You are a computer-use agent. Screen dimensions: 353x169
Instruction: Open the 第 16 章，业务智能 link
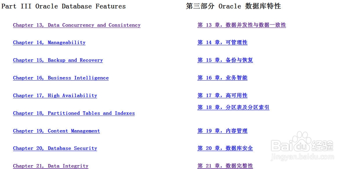click(x=222, y=78)
